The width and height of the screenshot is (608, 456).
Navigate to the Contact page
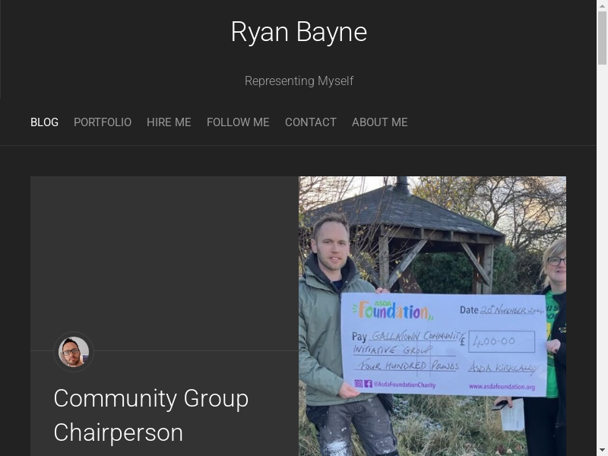[311, 122]
